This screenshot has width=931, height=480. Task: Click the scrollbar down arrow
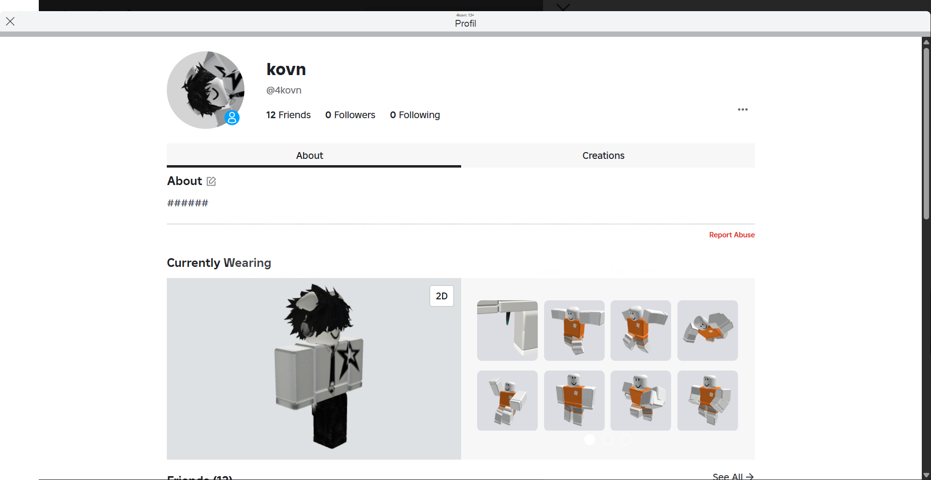[x=926, y=475]
